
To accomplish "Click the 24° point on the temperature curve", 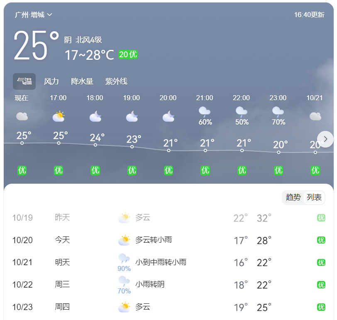I will (95, 145).
